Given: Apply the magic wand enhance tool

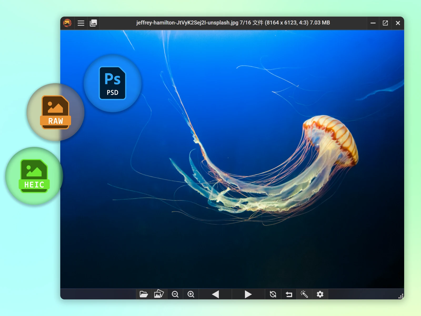Looking at the screenshot, I should [304, 294].
